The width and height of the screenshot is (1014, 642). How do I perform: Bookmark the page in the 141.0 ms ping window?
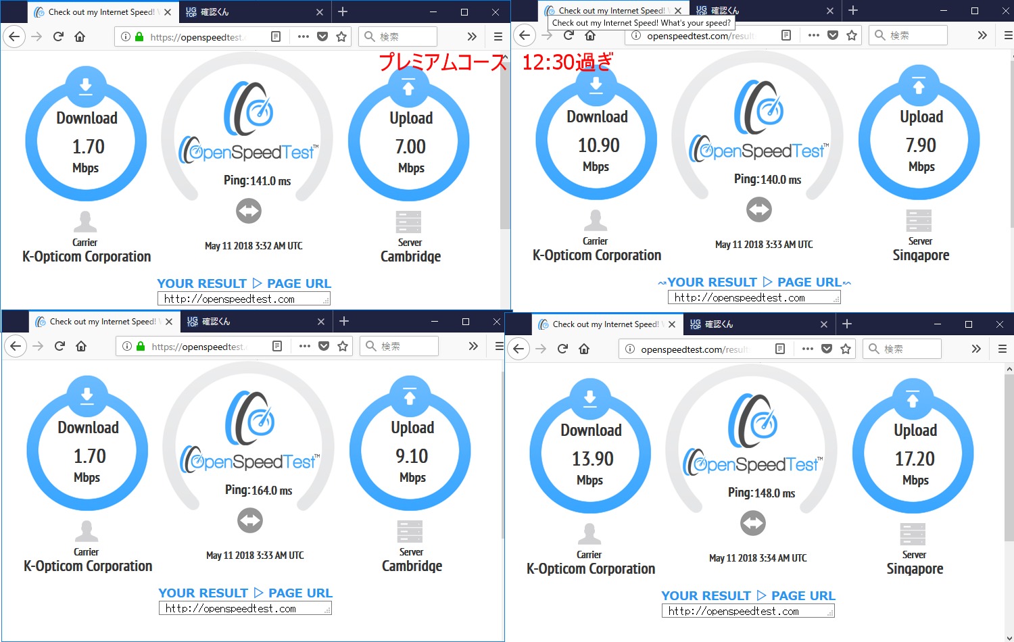341,36
